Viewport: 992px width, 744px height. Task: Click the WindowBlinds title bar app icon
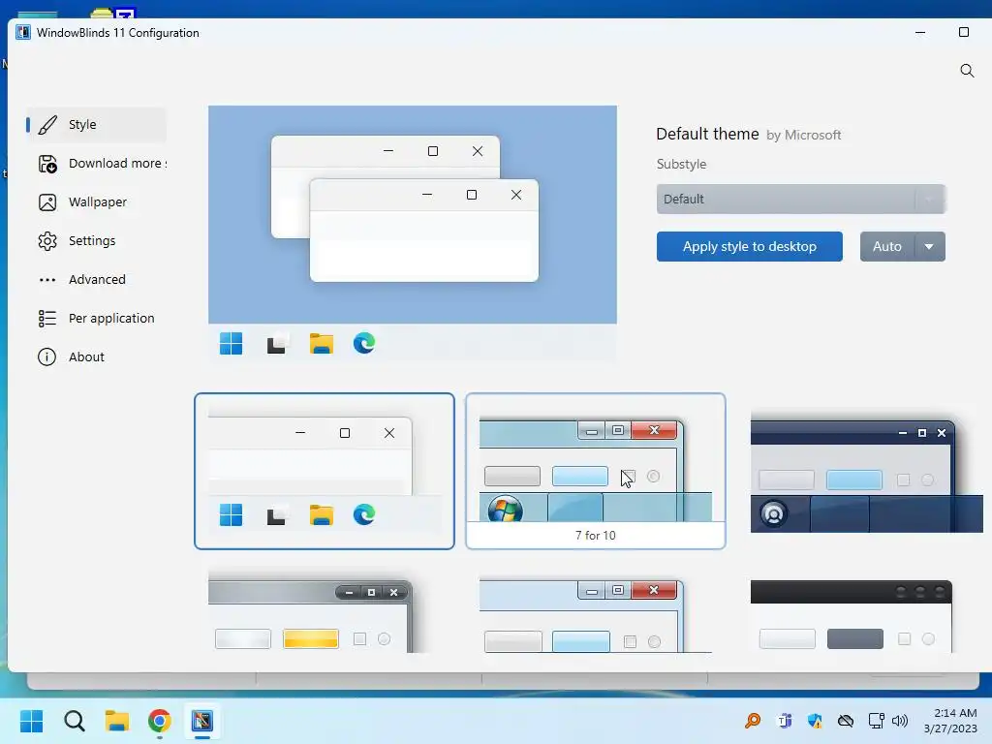click(23, 32)
